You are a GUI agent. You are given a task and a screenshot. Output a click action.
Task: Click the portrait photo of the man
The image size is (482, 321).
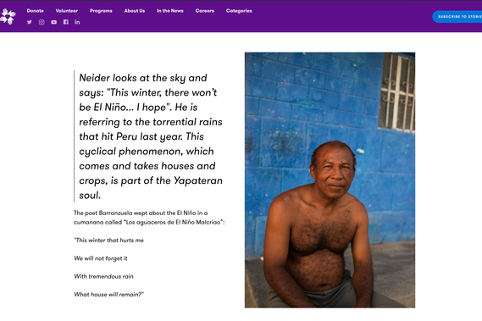pyautogui.click(x=330, y=180)
